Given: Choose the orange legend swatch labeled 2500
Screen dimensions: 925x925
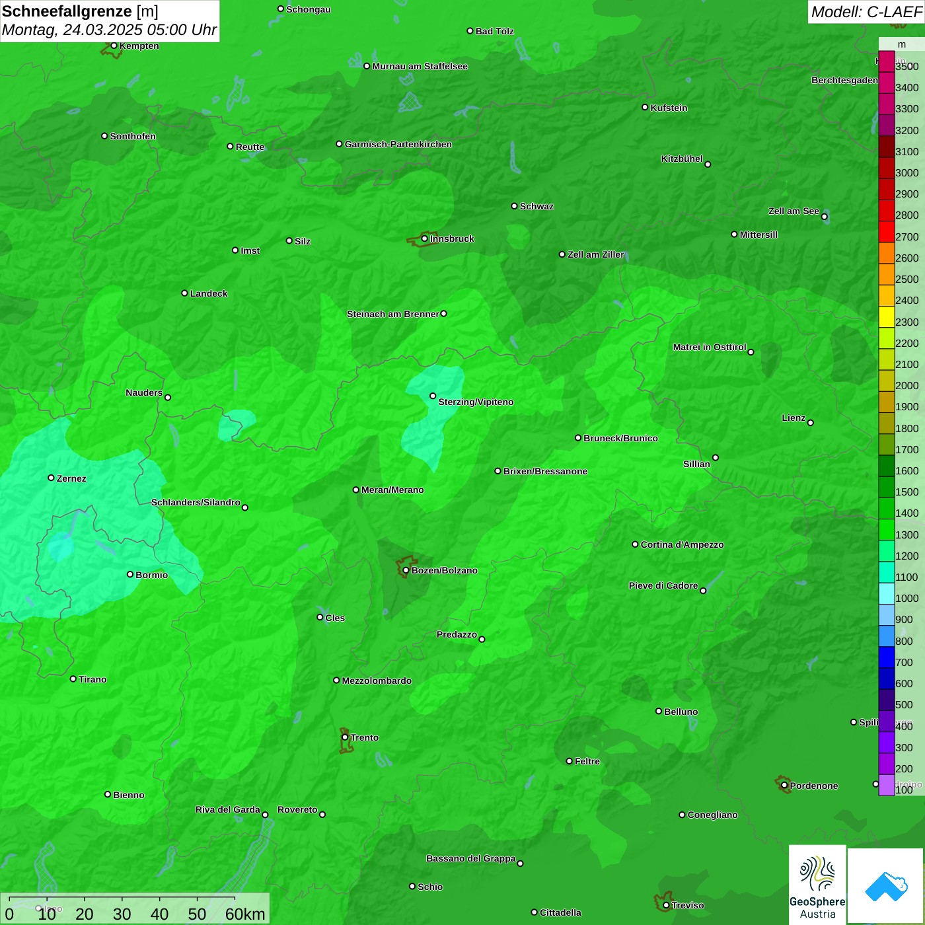Looking at the screenshot, I should (x=886, y=275).
